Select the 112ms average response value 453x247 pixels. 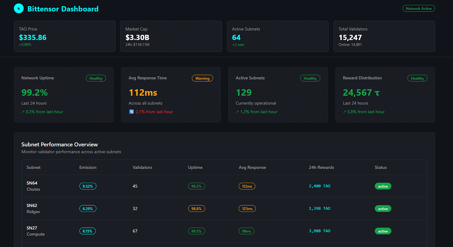point(143,93)
